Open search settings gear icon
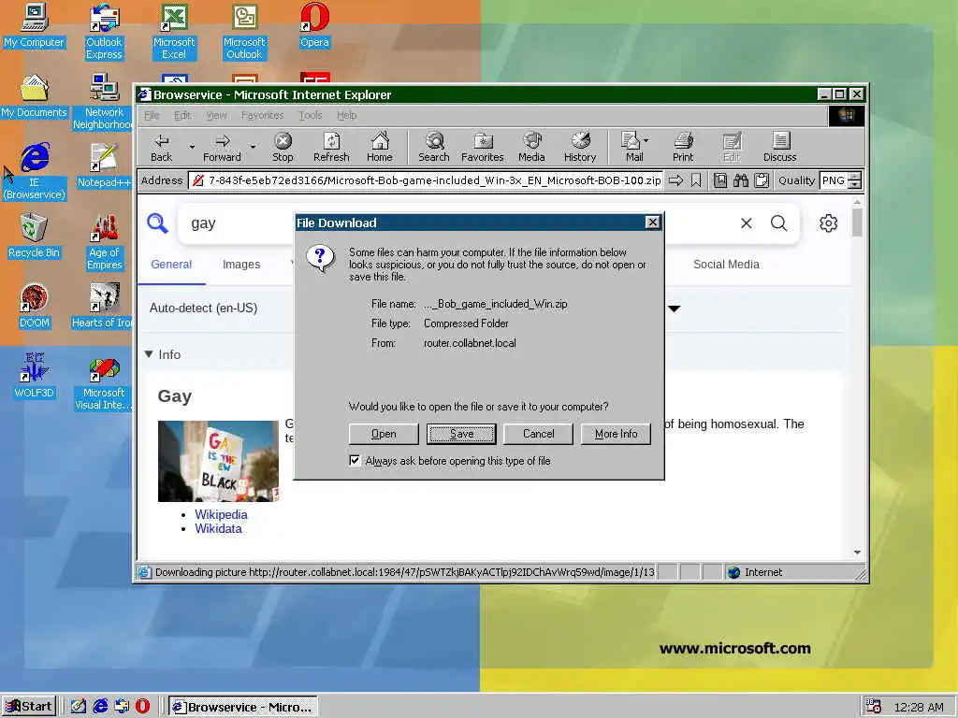Screen dimensions: 958x718 click(829, 223)
